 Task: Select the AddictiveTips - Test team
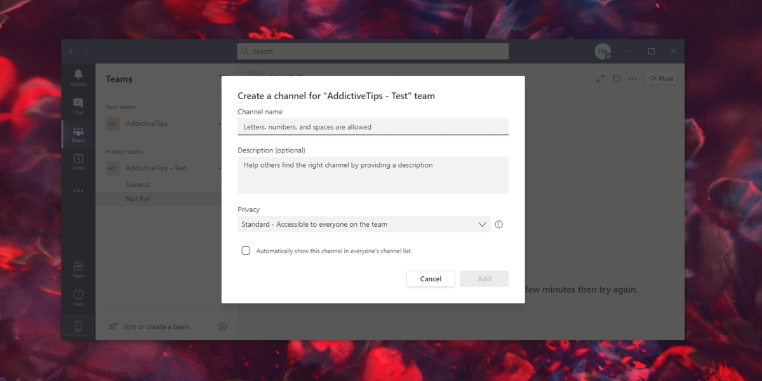(x=156, y=168)
